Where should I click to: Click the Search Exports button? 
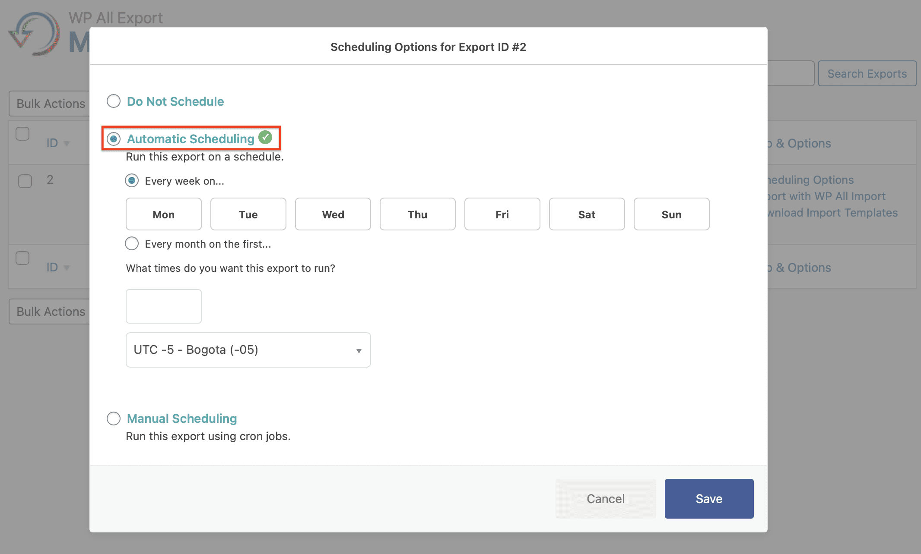[867, 73]
